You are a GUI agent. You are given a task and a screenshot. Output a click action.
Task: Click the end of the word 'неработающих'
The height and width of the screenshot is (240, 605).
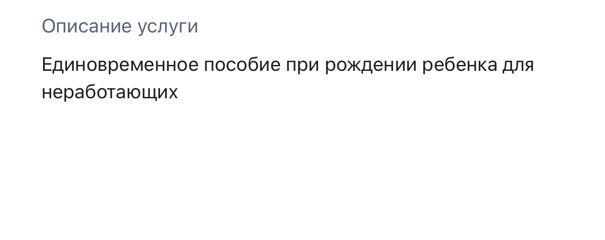click(176, 93)
